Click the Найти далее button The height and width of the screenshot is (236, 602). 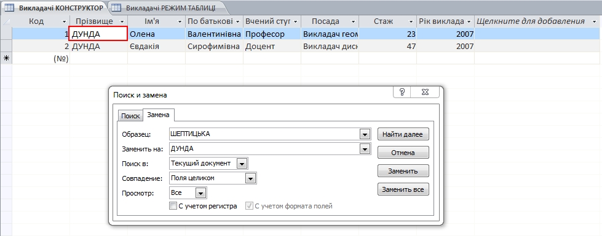[x=403, y=134]
